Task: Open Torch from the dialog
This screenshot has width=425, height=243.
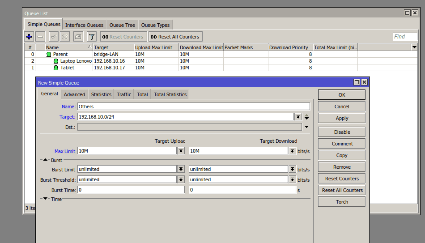Action: coord(341,202)
